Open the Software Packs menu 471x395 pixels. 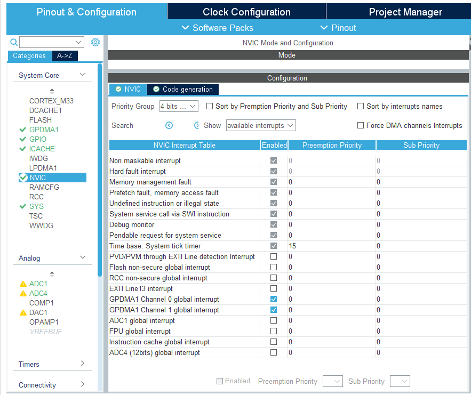218,28
